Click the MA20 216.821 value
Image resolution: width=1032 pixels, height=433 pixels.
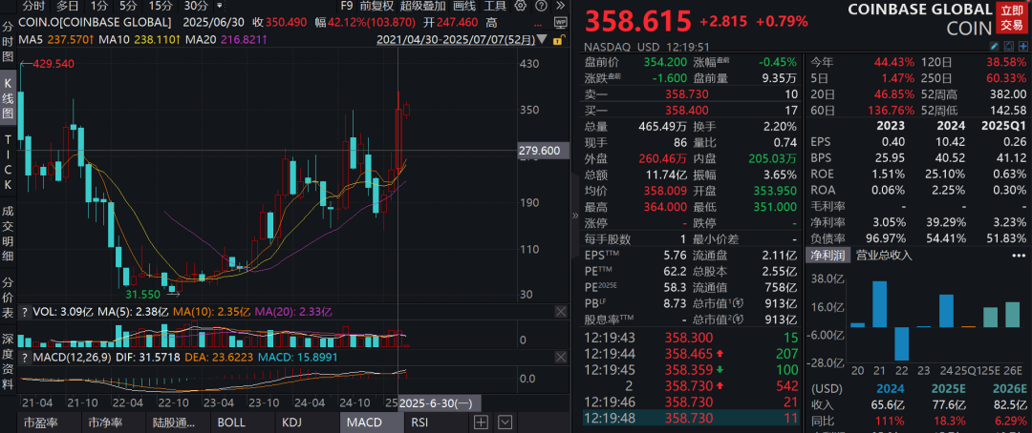point(245,39)
